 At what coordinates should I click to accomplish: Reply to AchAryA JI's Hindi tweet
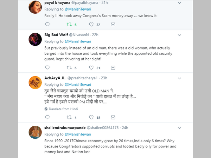click(48, 117)
